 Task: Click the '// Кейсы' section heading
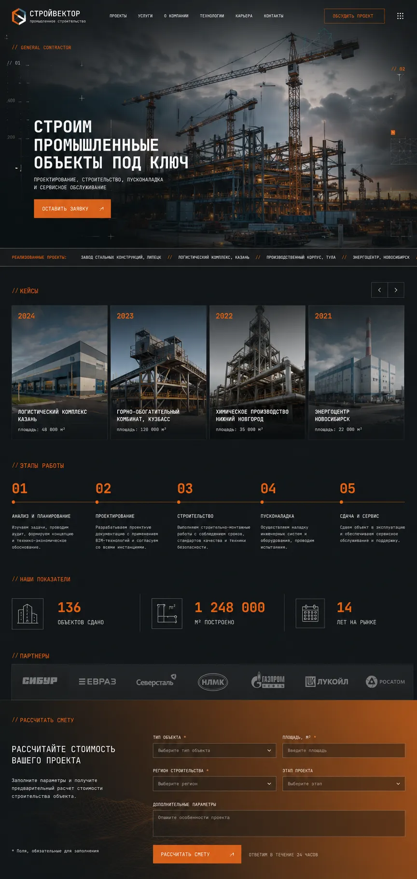coord(25,291)
